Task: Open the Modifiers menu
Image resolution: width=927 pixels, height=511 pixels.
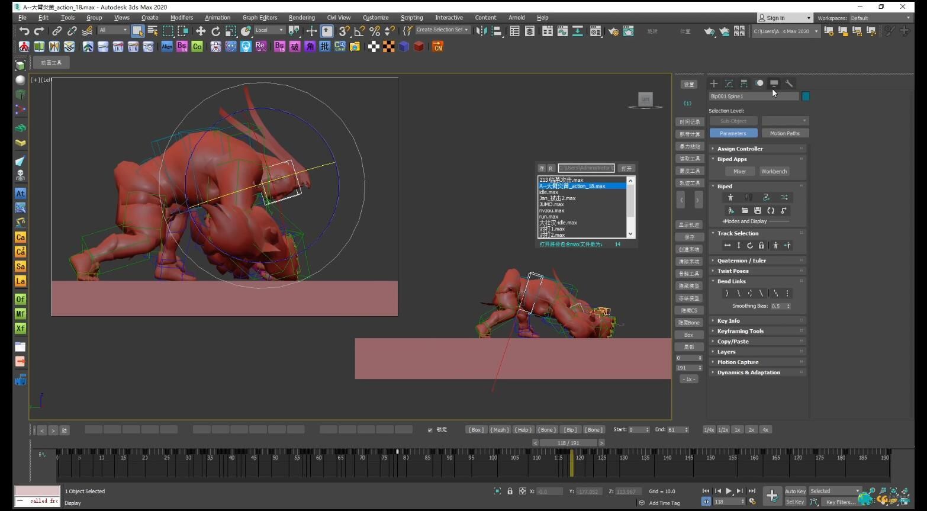Action: [x=182, y=18]
